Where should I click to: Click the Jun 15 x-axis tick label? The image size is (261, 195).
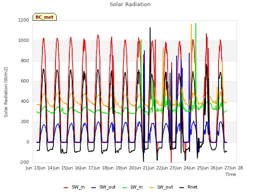pyautogui.click(x=60, y=168)
